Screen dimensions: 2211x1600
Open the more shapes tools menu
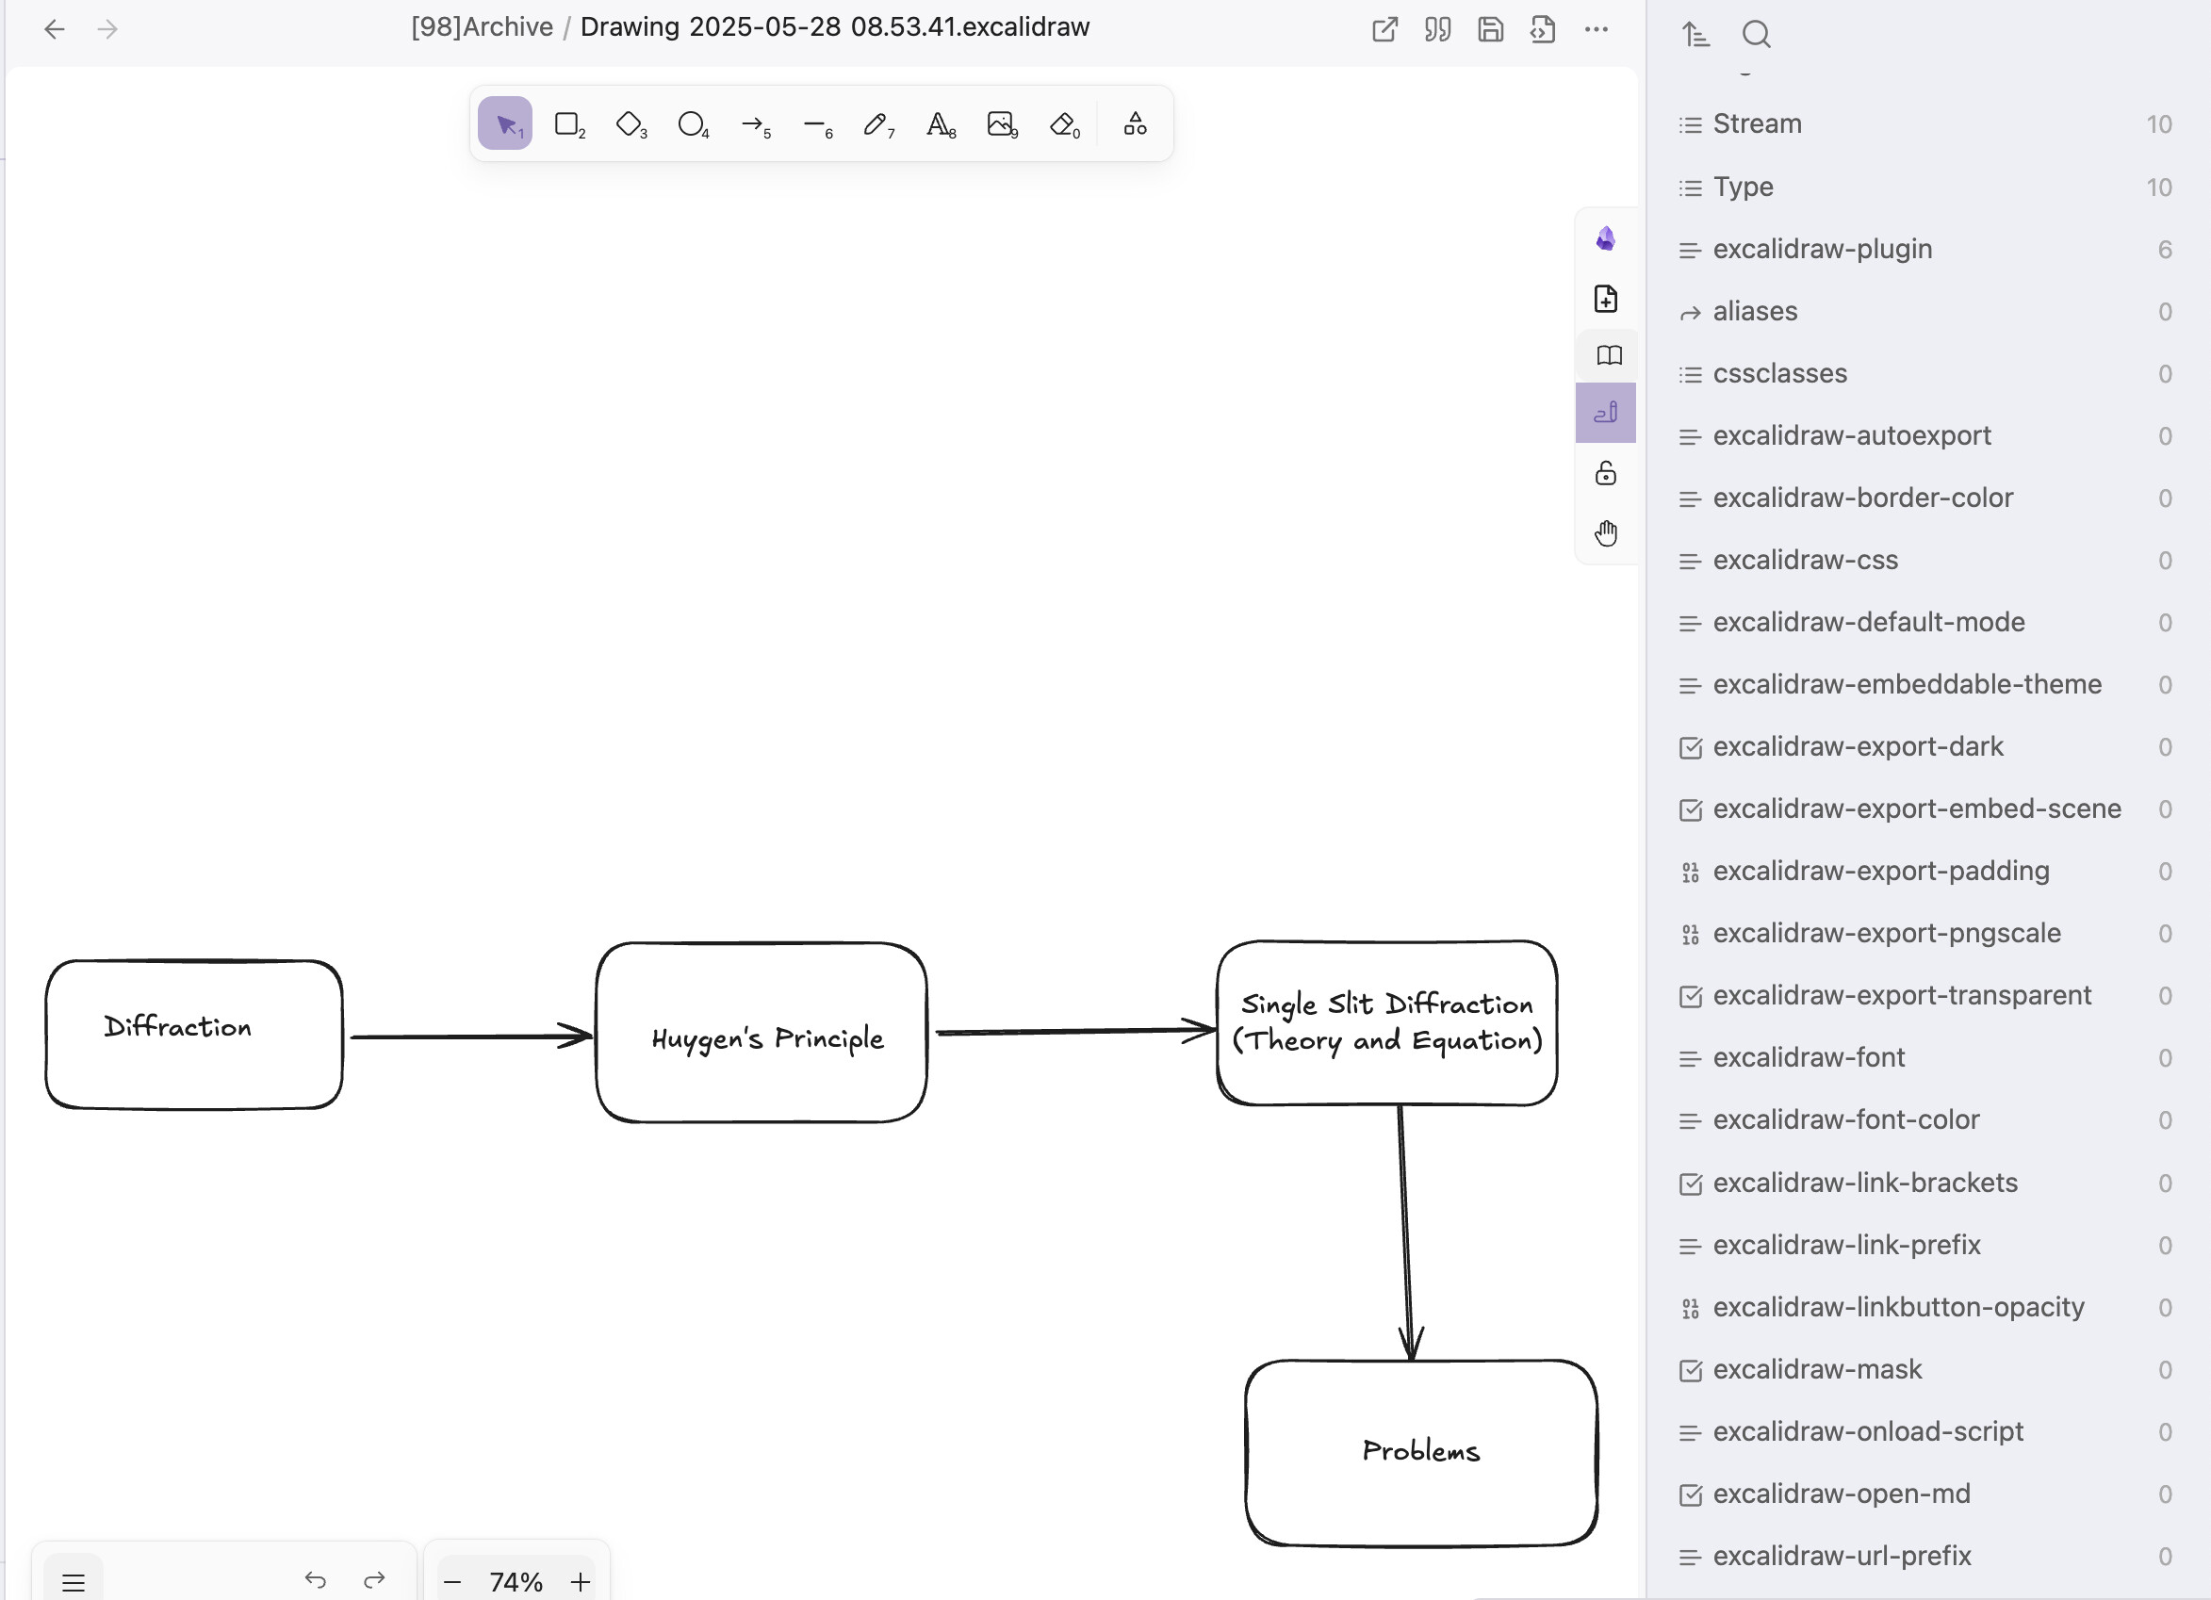coord(1135,123)
